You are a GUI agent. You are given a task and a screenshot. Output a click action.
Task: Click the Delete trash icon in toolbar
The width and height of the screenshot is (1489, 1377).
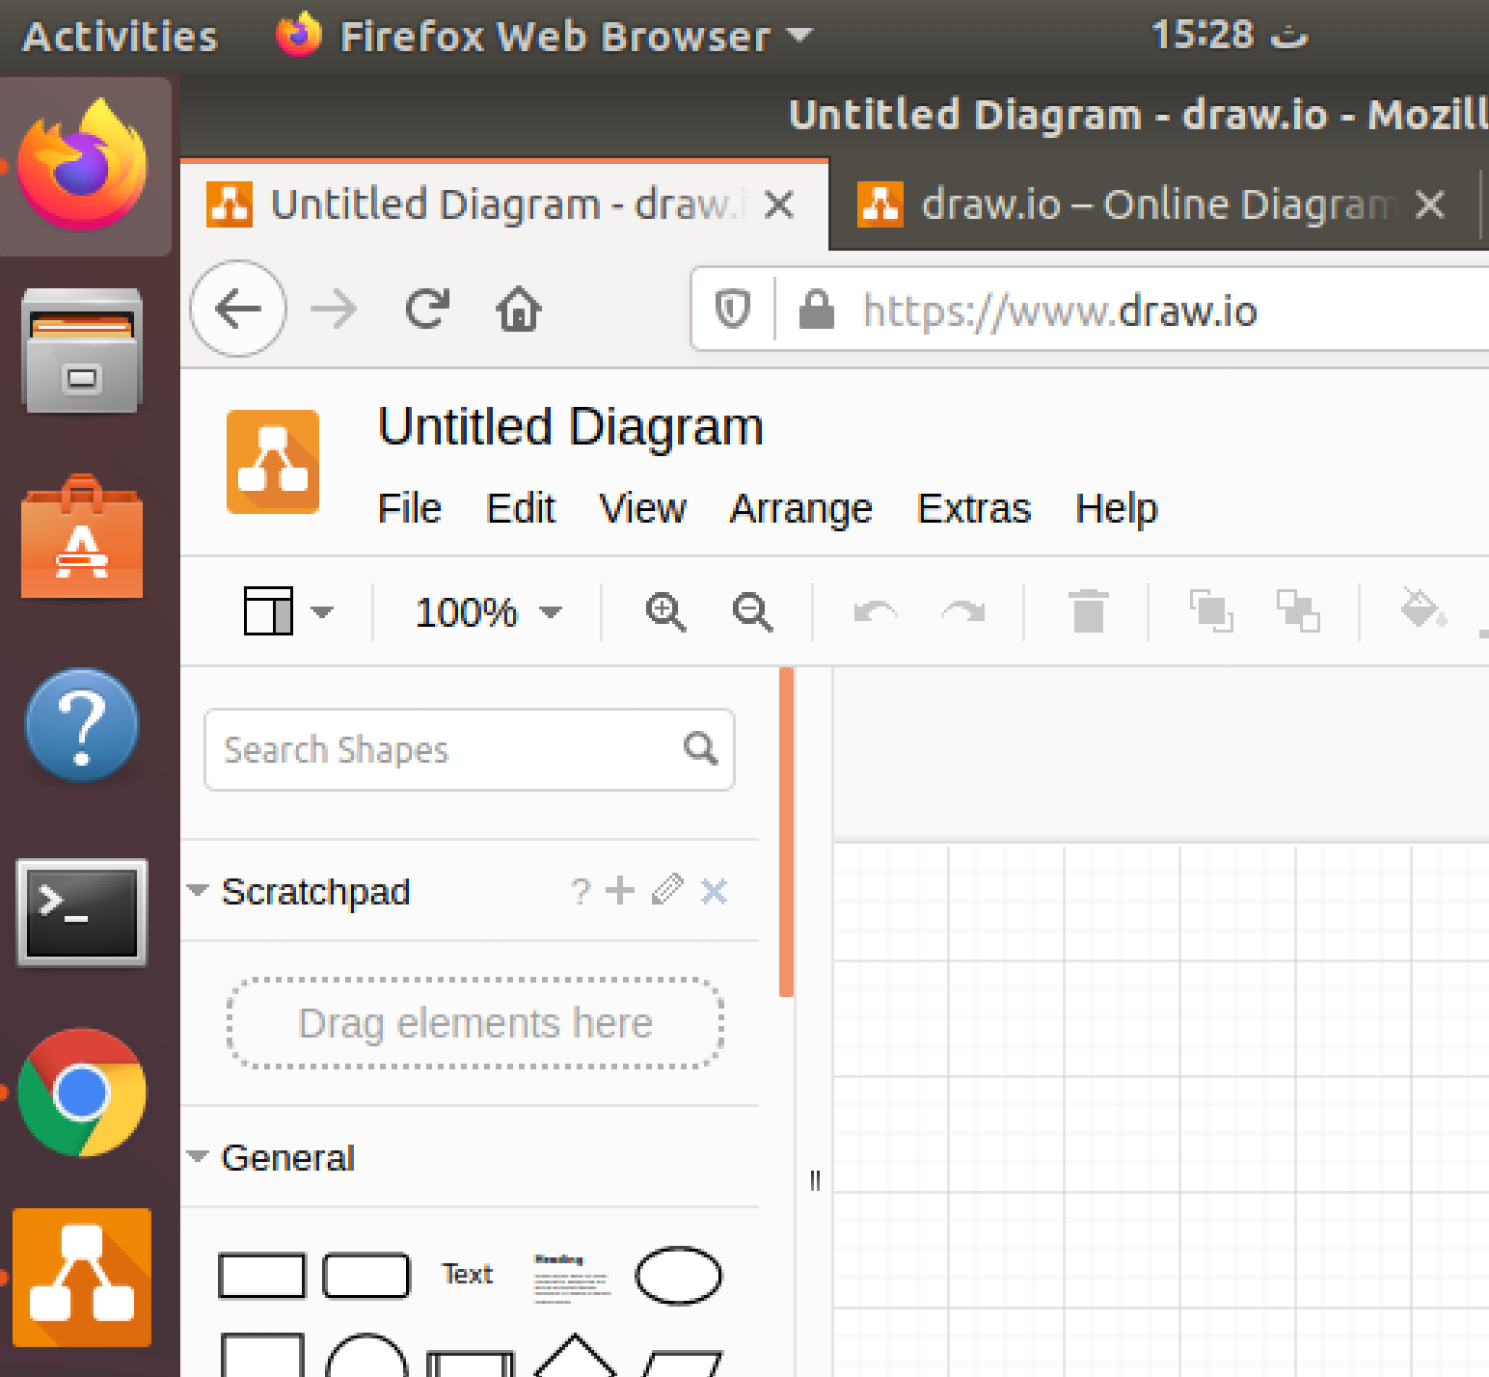pyautogui.click(x=1087, y=611)
